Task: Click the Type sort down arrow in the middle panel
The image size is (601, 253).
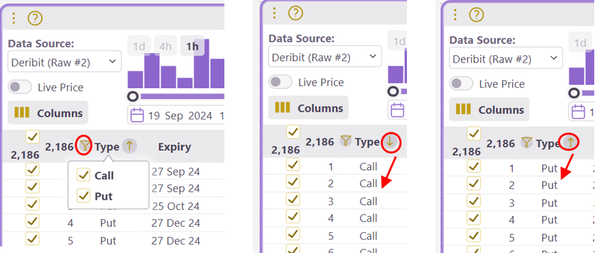Action: tap(391, 143)
